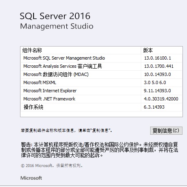
Task: Select the Microsoft Internet Explorer row
Action: click(x=101, y=91)
